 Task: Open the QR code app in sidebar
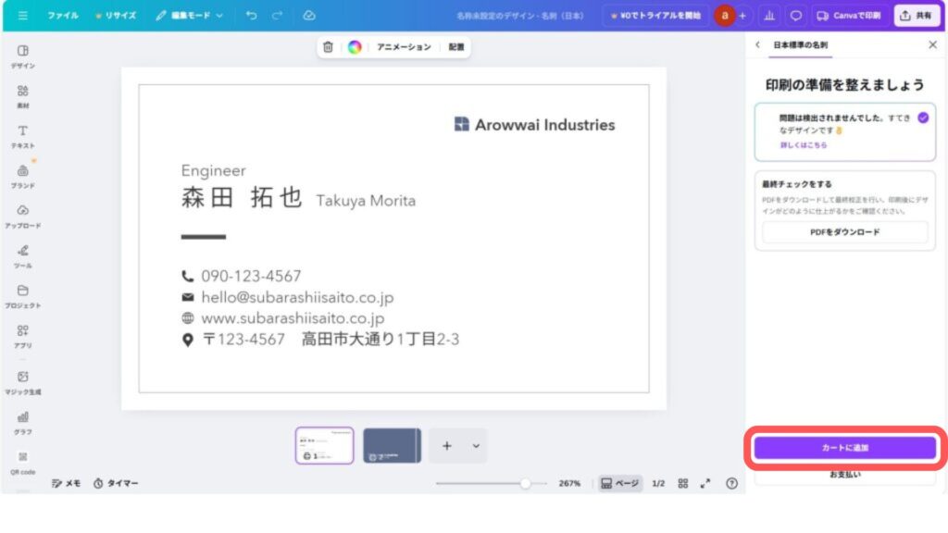23,462
